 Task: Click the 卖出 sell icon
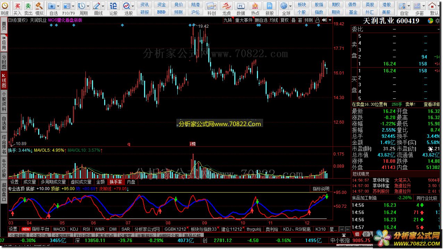click(x=28, y=6)
